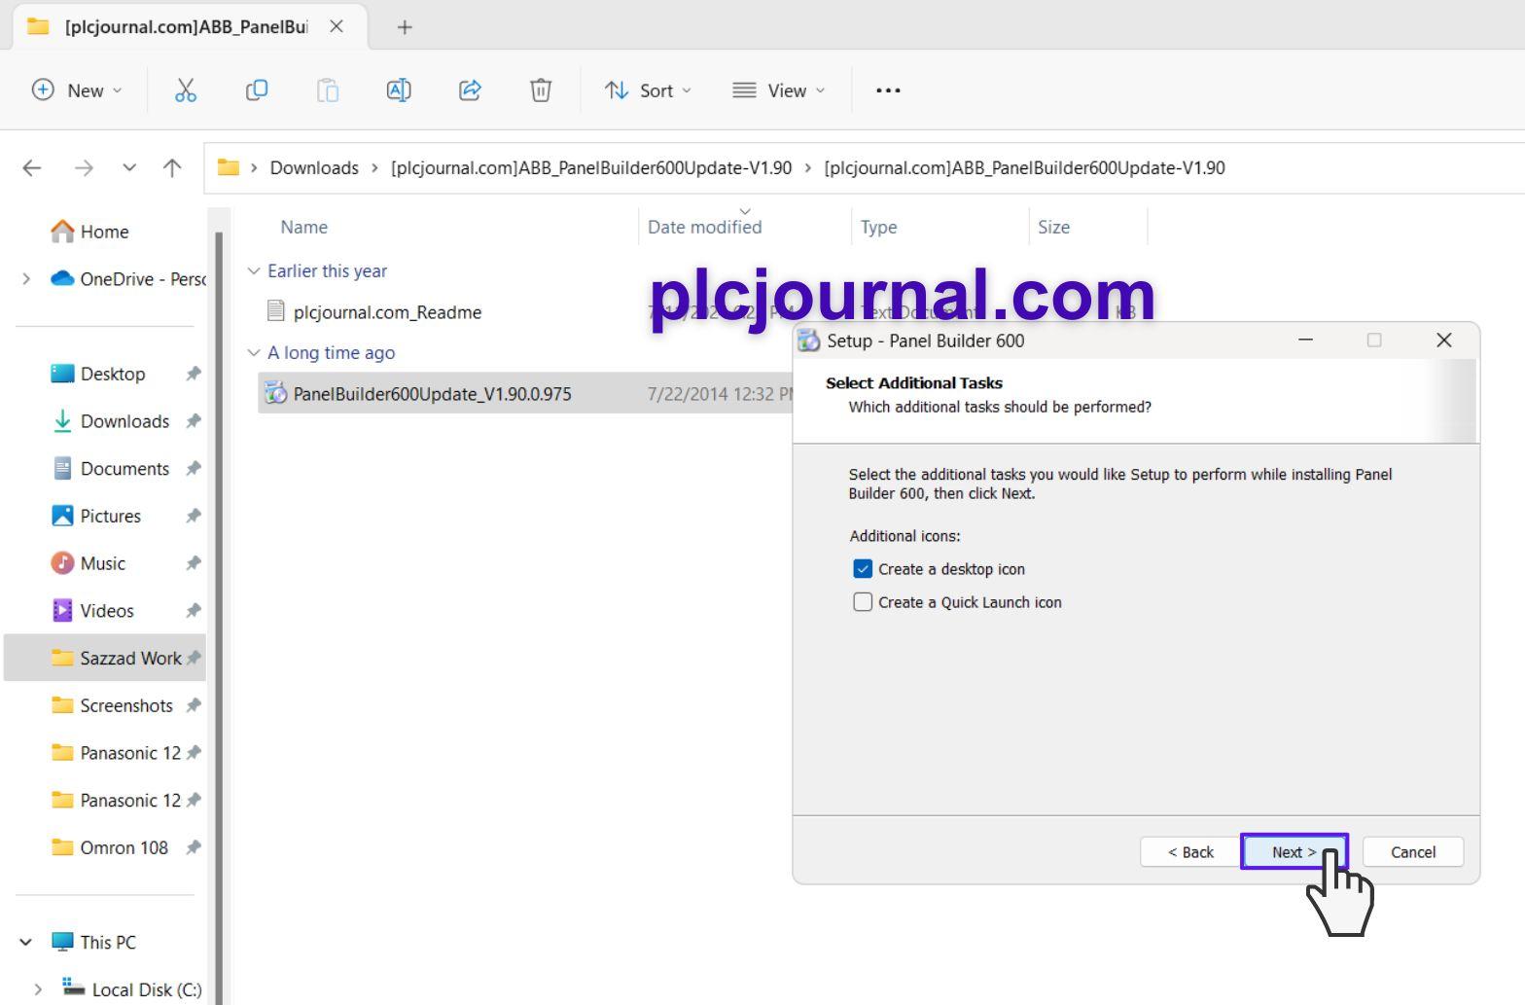Open the Screenshots folder in sidebar

coord(125,705)
